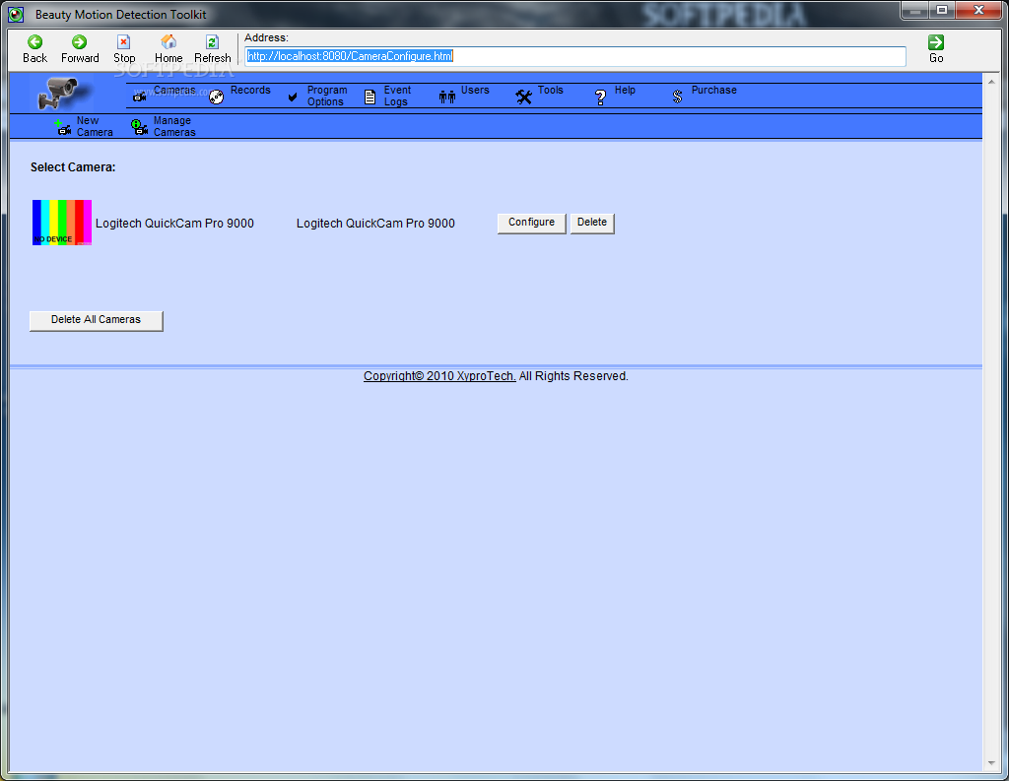Click the NO DEVICE color bars thumbnail
The width and height of the screenshot is (1009, 781).
tap(62, 223)
